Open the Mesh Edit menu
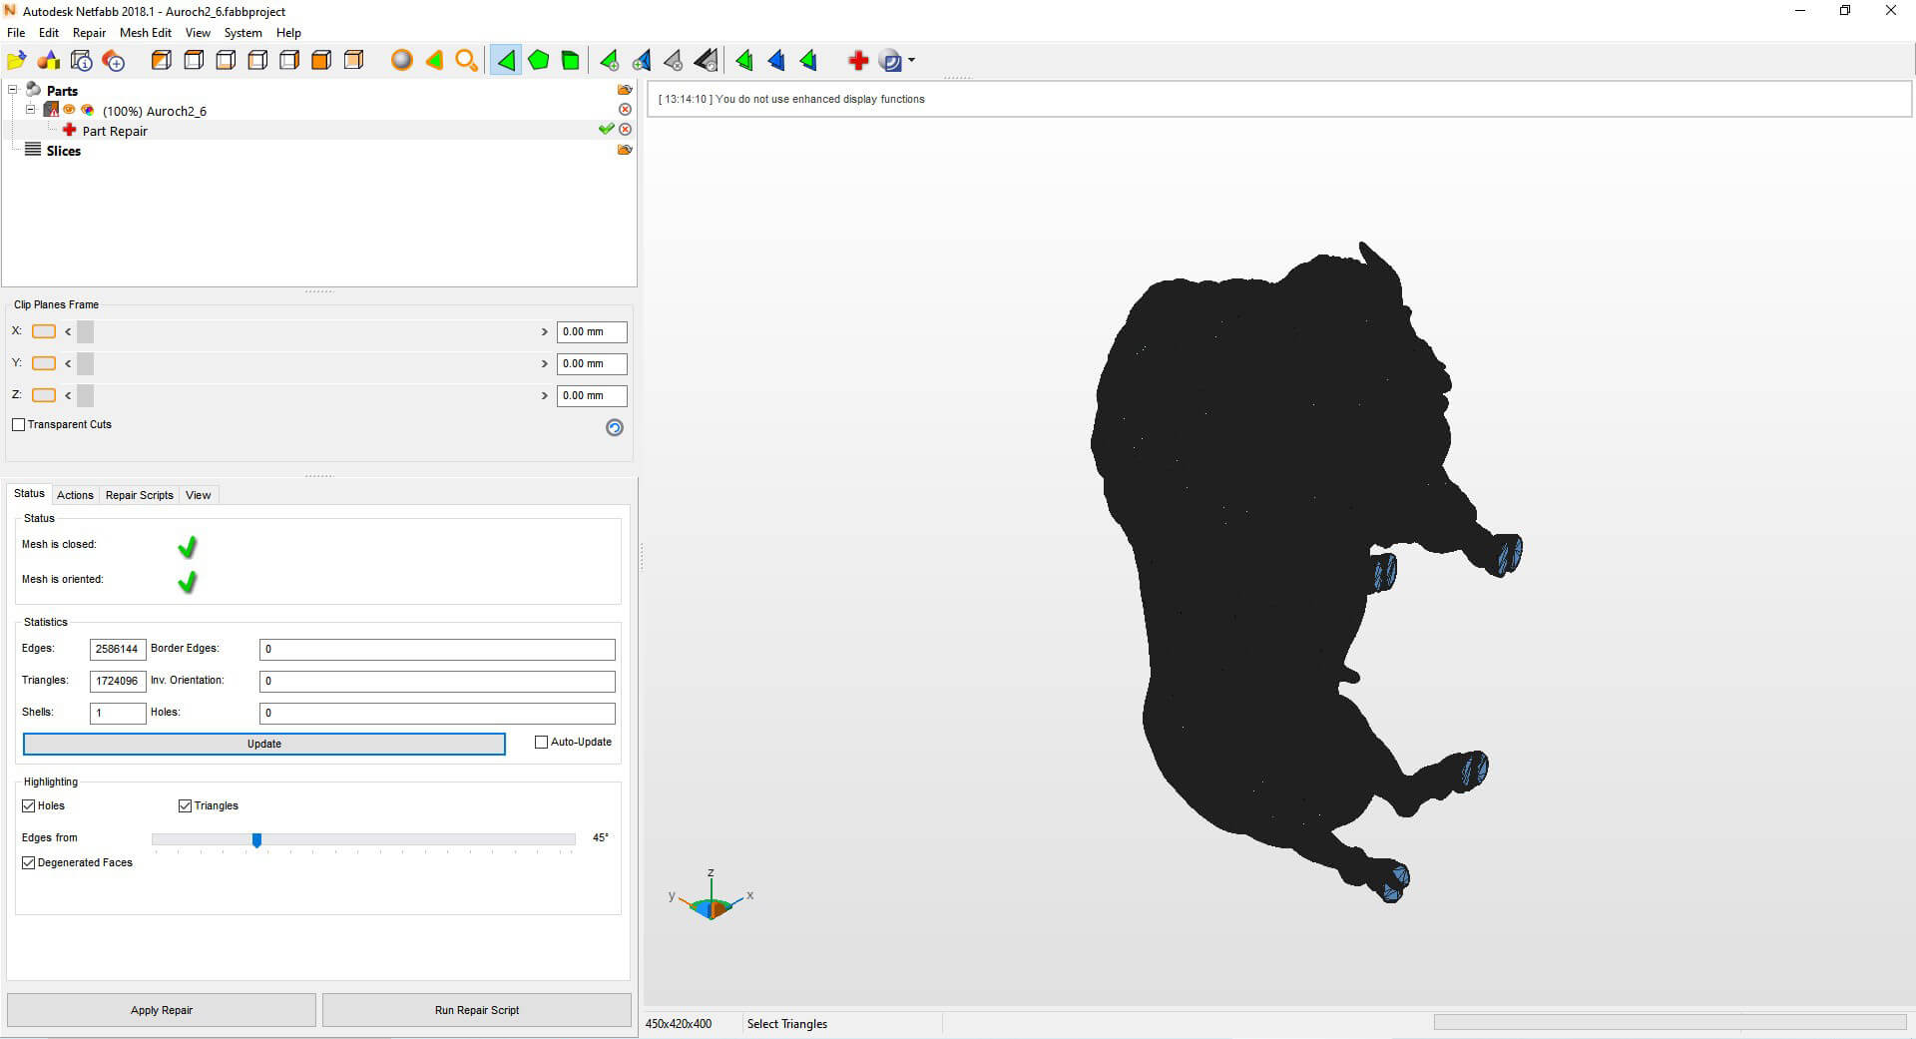 (x=145, y=33)
